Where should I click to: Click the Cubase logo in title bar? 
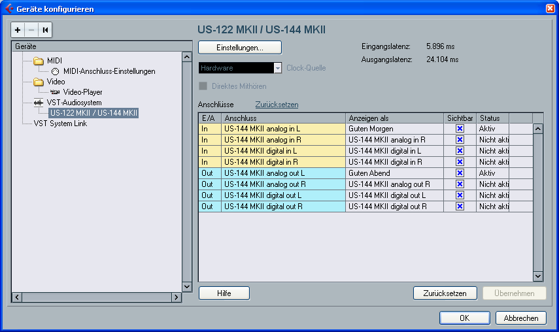(9, 8)
